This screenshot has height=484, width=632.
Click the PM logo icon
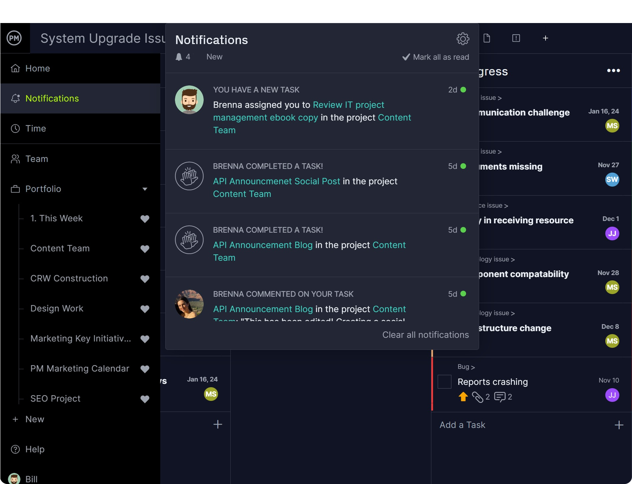click(14, 38)
